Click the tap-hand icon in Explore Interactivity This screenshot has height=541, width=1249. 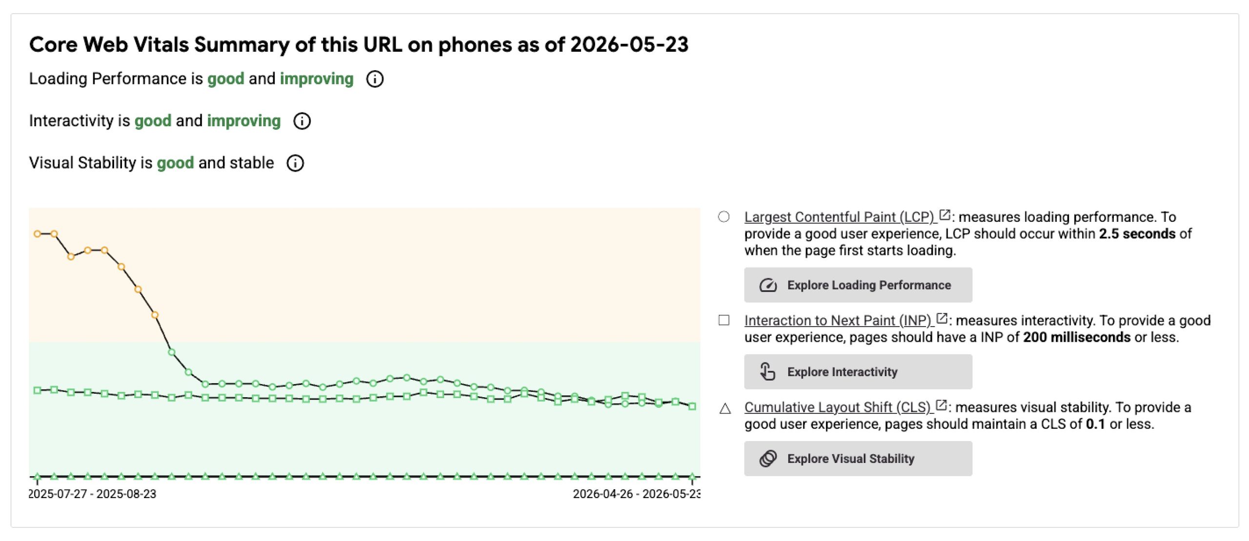pos(768,371)
